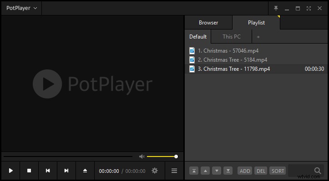Open the PotPlayer main menu dropdown

(x=21, y=8)
